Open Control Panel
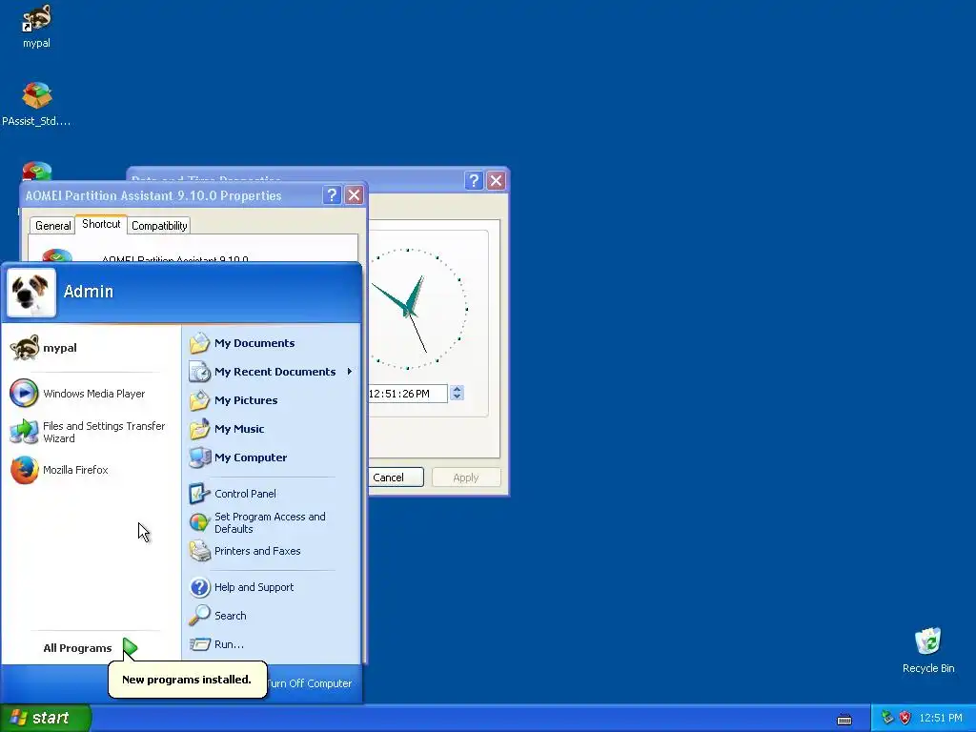 point(271,494)
